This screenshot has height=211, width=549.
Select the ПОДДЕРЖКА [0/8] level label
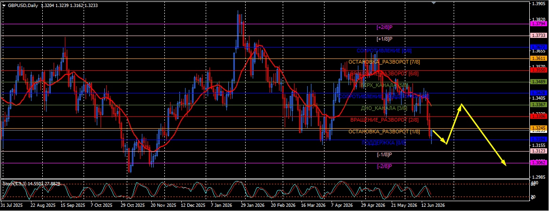pos(384,143)
